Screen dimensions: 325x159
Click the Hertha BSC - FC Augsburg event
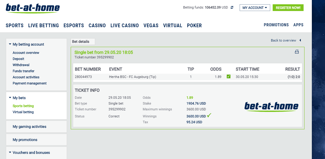click(x=133, y=77)
